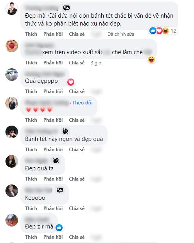
Task: Reply to the 'Đẹp quá ta' comment
Action: (x=53, y=179)
